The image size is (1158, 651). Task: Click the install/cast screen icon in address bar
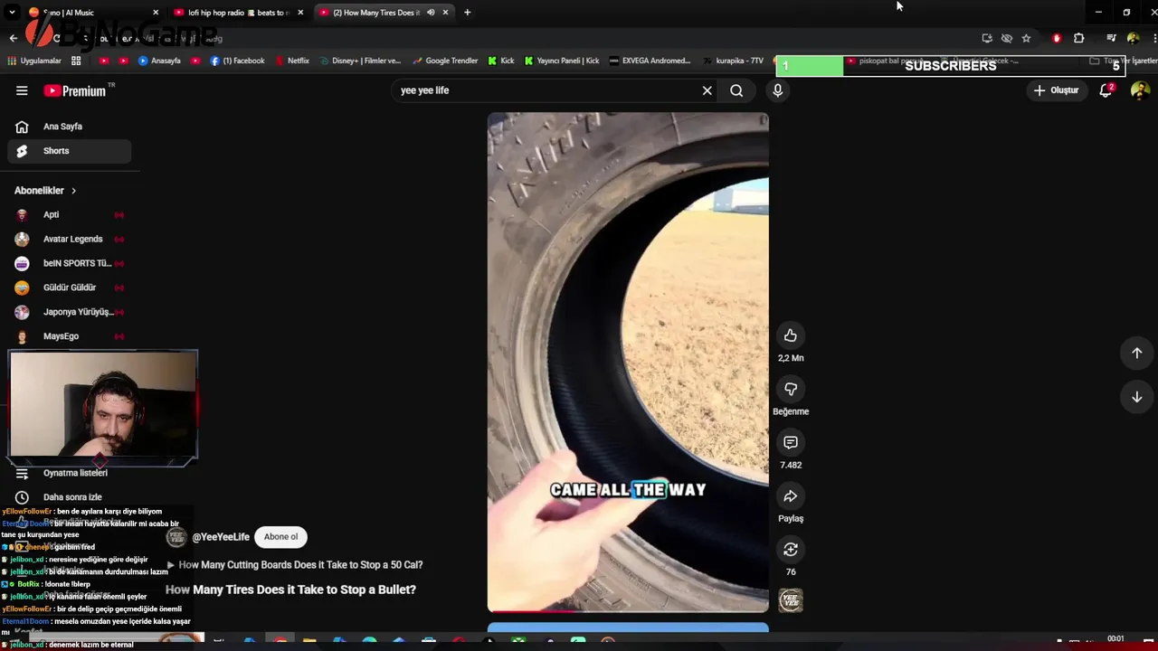987,38
